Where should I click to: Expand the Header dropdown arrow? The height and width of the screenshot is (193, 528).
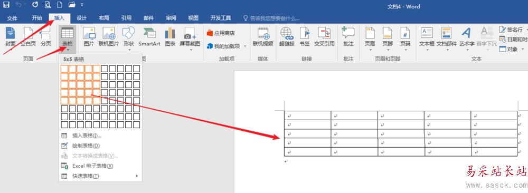click(370, 50)
